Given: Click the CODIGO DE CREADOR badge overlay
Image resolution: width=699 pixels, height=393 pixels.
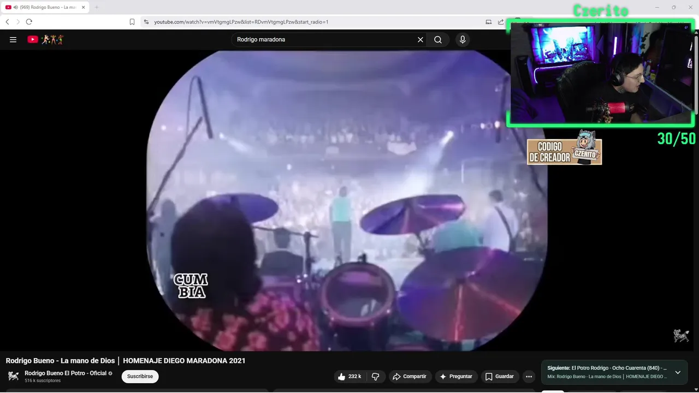Looking at the screenshot, I should [x=564, y=148].
